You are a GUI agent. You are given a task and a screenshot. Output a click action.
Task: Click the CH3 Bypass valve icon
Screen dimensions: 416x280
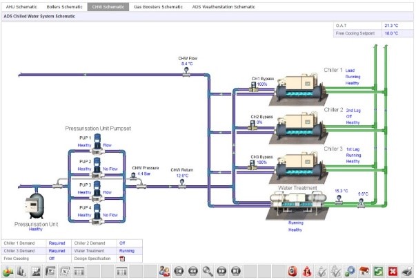pos(252,165)
